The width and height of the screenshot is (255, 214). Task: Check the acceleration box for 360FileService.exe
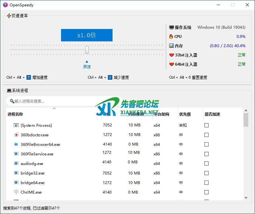tap(206, 154)
